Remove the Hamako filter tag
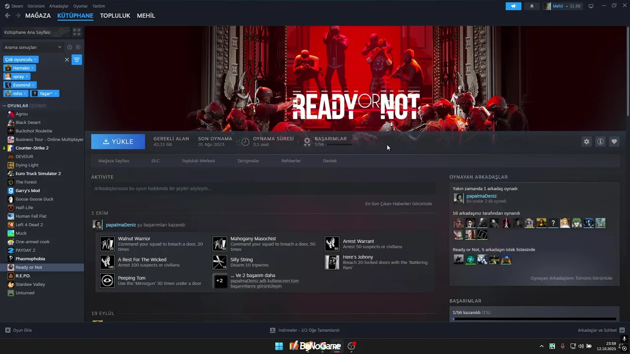The height and width of the screenshot is (354, 630). [32, 68]
